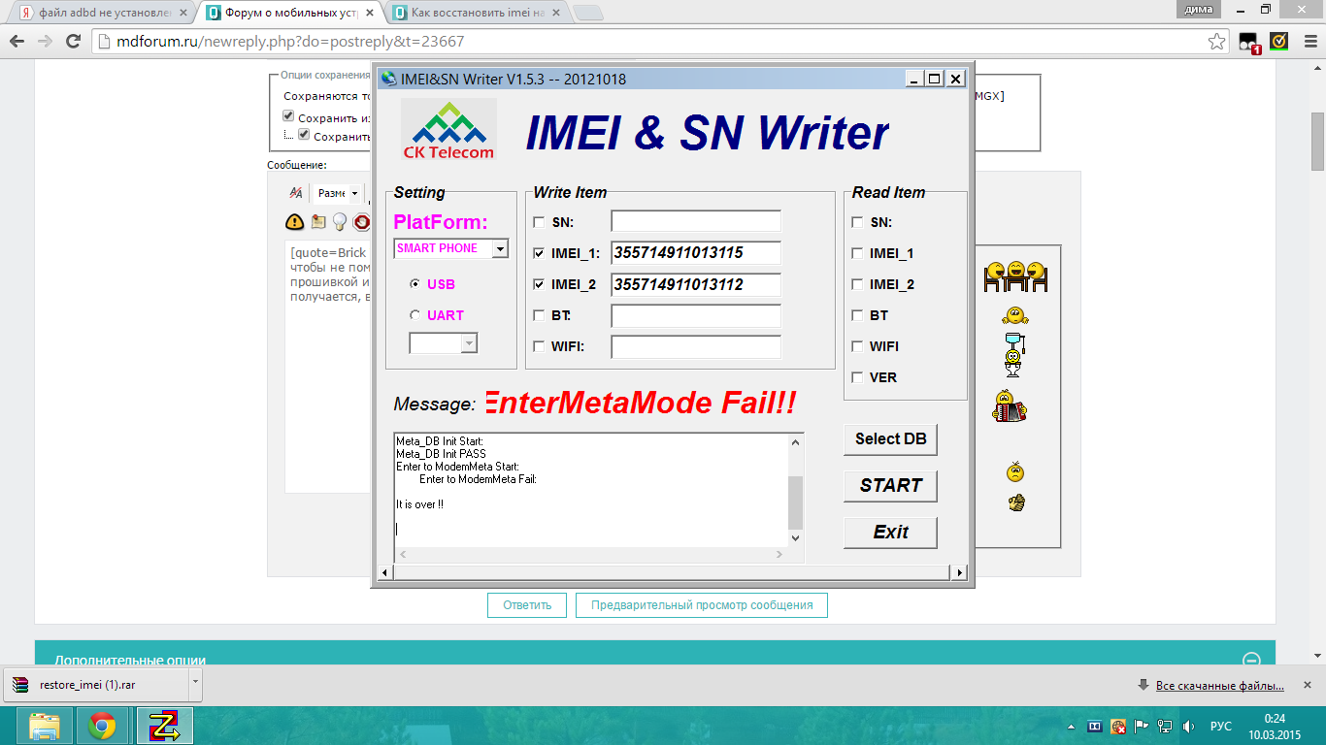
Task: Click the notepad forum icon beside warning
Action: (318, 222)
